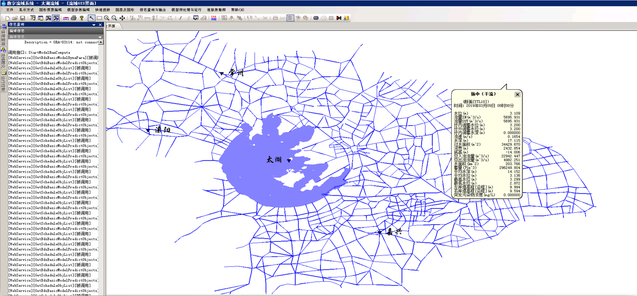The image size is (637, 296).
Task: Click the yellow question mark help icon
Action: (x=81, y=18)
